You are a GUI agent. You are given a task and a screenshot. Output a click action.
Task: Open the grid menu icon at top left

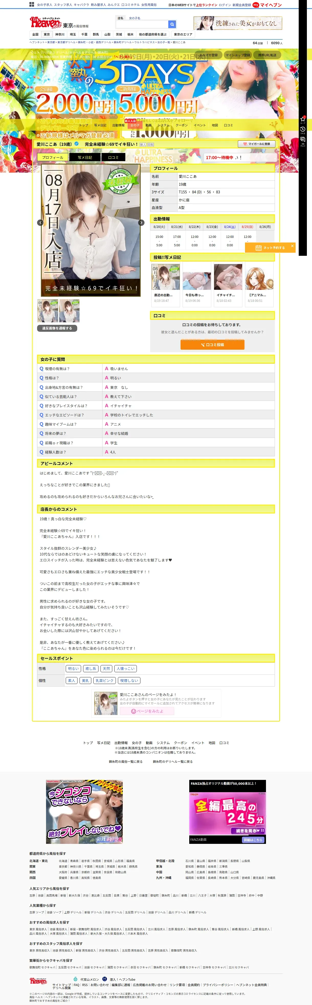32,5
